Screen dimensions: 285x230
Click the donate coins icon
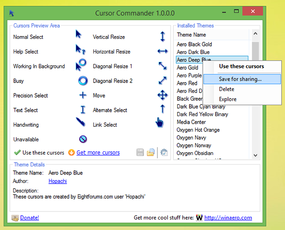pyautogui.click(x=15, y=218)
